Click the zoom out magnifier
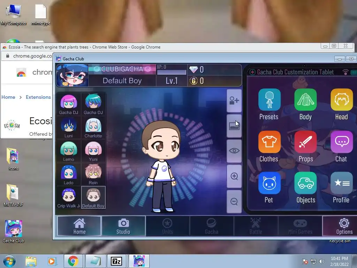Viewport: 357px width, 268px height. [234, 201]
